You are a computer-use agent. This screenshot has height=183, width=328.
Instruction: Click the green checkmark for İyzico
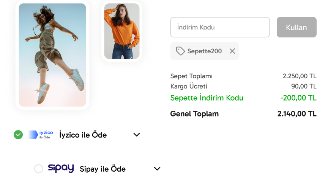18,135
